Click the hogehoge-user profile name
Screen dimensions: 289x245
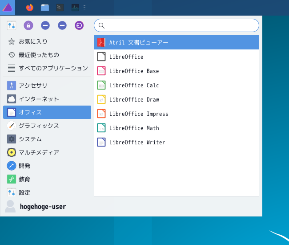pyautogui.click(x=43, y=206)
